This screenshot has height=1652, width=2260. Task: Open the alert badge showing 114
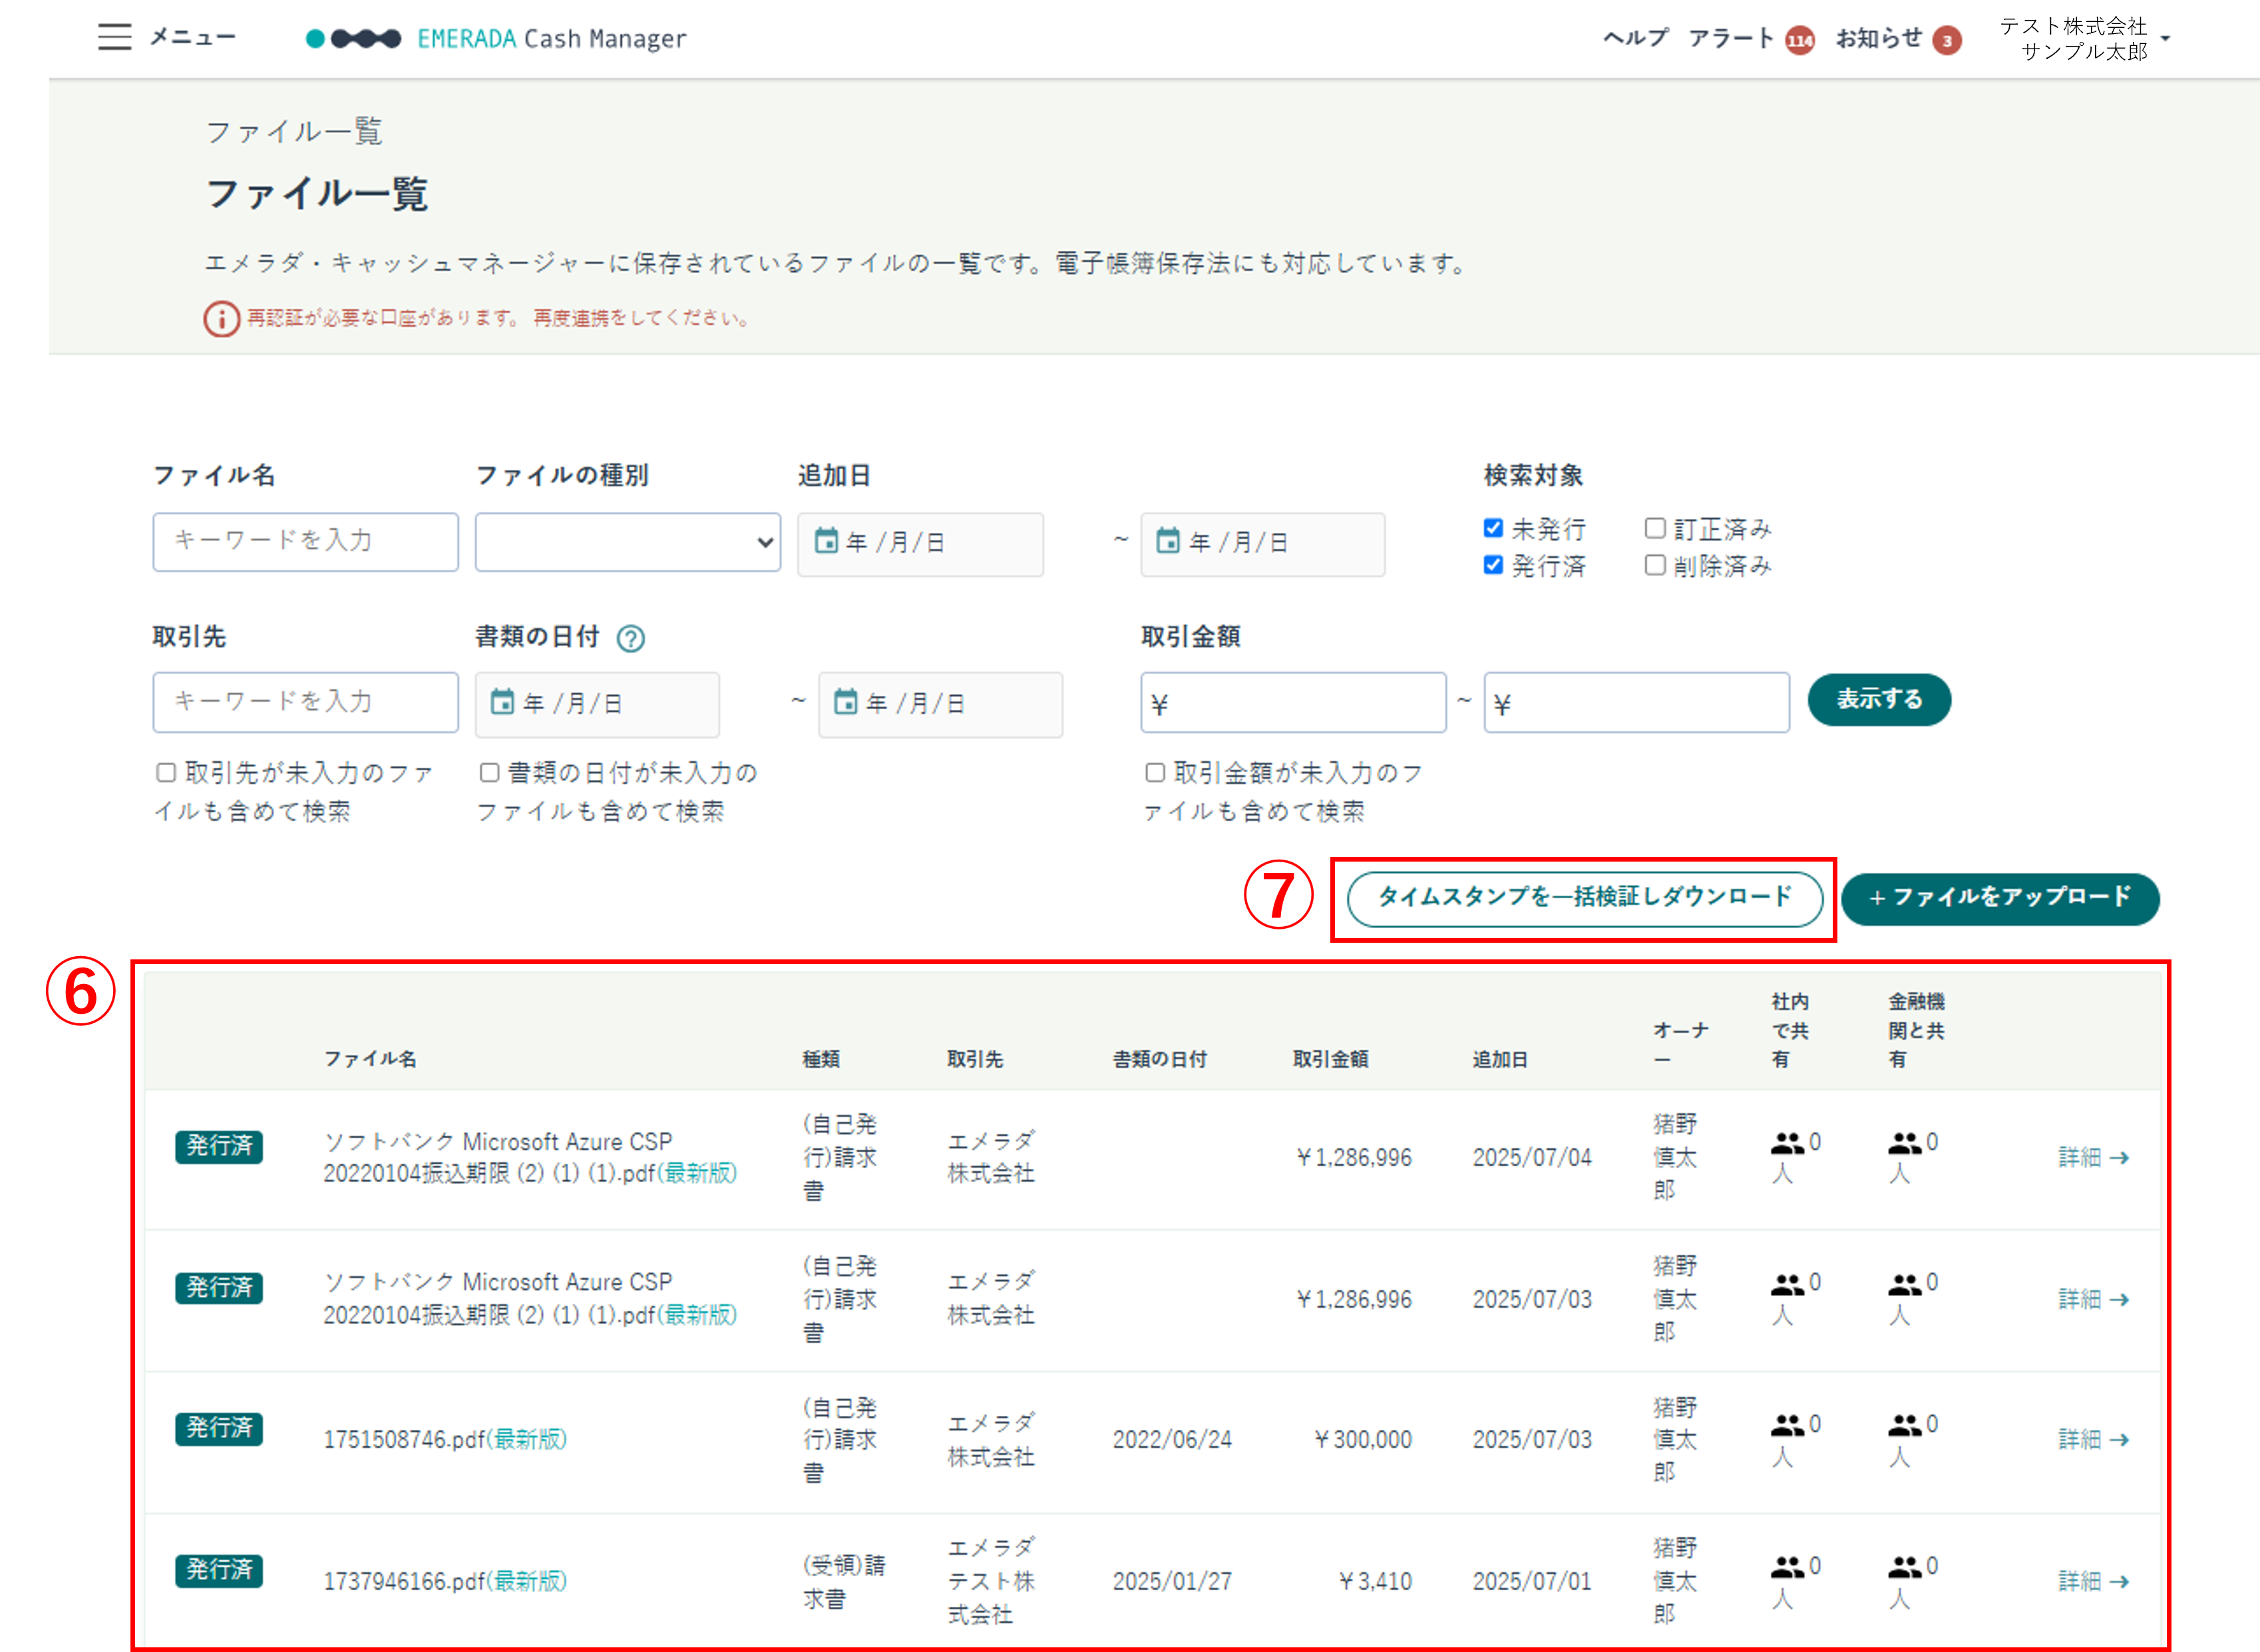[1800, 40]
